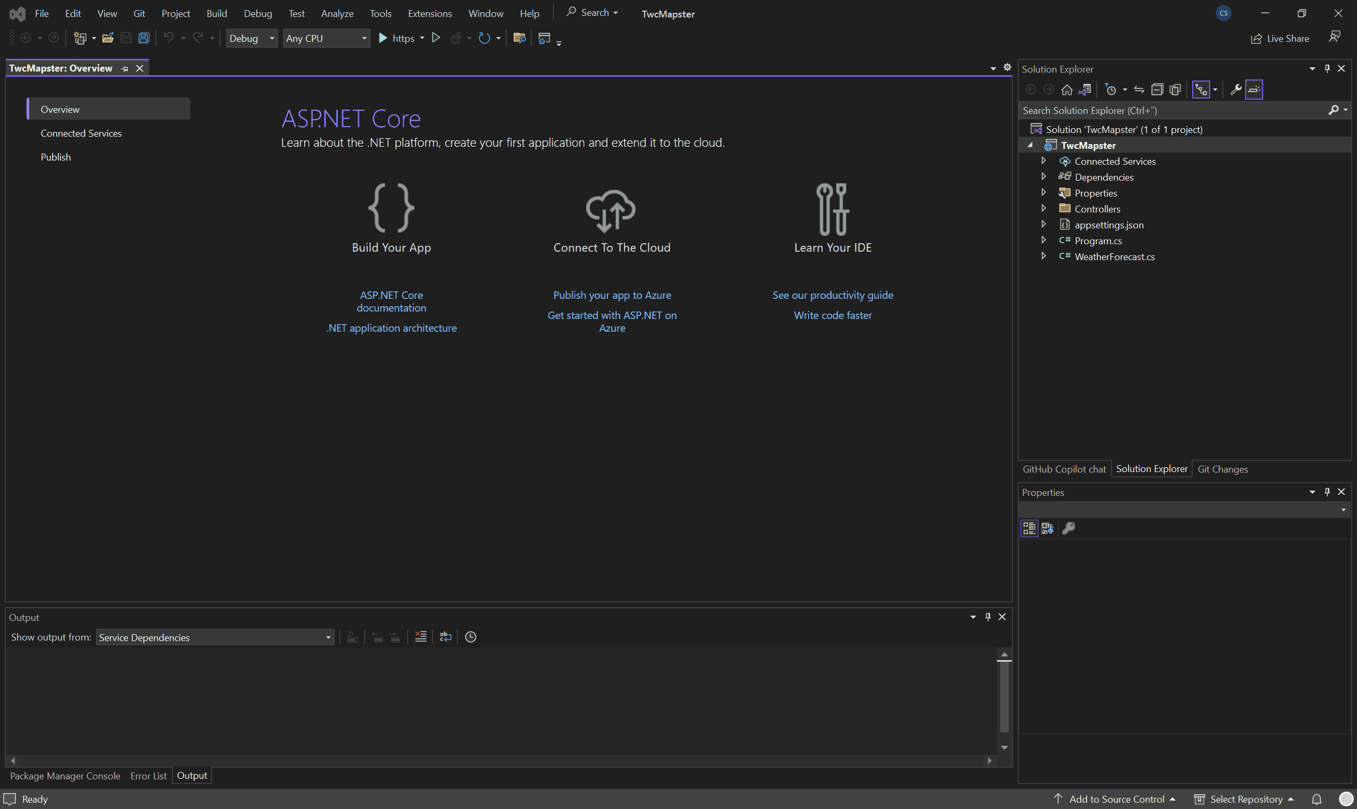1357x809 pixels.
Task: Click Sync with Active Document arrows icon
Action: tap(1139, 90)
